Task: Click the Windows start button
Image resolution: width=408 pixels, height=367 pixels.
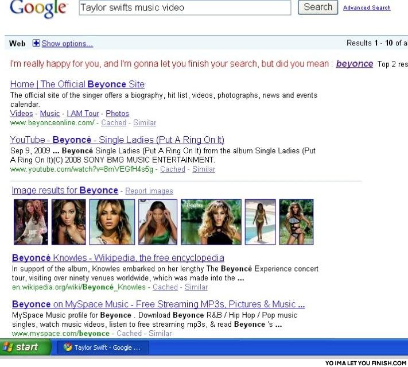Action: [x=25, y=347]
